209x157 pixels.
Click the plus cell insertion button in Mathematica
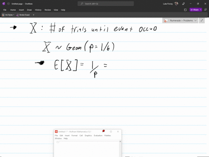click(x=57, y=142)
